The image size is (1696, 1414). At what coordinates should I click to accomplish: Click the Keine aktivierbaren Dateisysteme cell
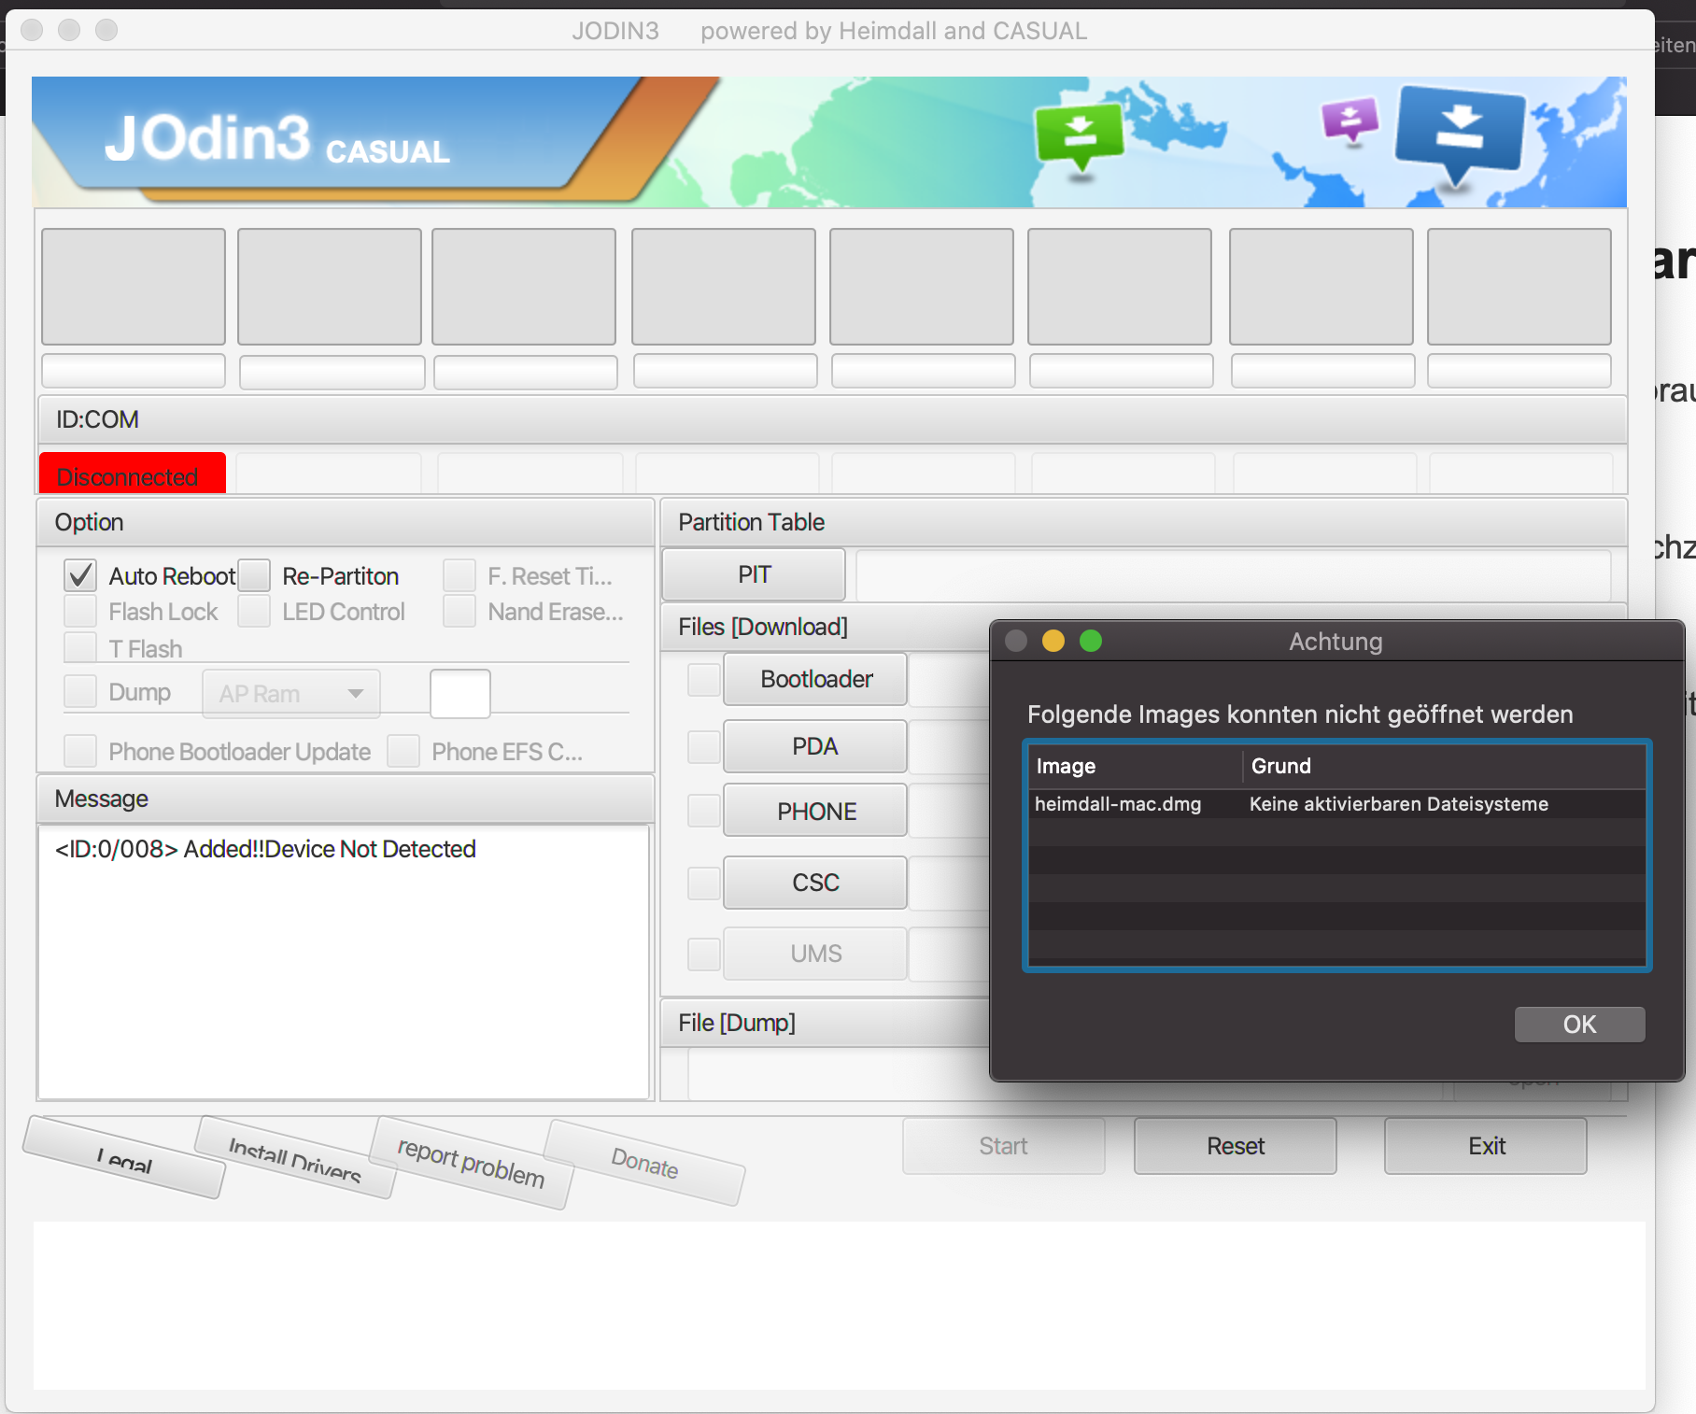(1399, 804)
